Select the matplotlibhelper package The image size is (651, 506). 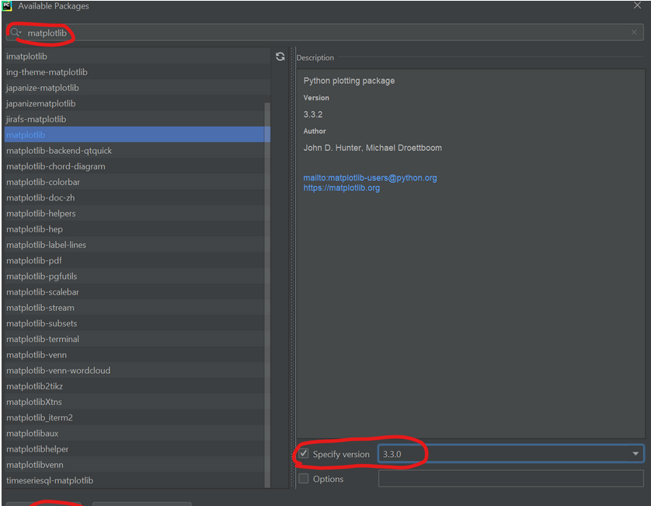[x=137, y=448]
